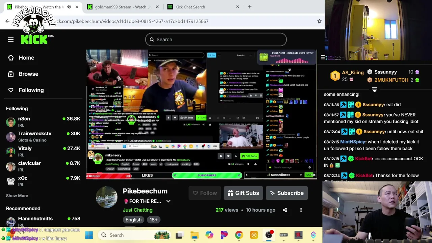432x243 pixels.
Task: Click Sssunnyy username in eat dirt message
Action: tap(373, 105)
